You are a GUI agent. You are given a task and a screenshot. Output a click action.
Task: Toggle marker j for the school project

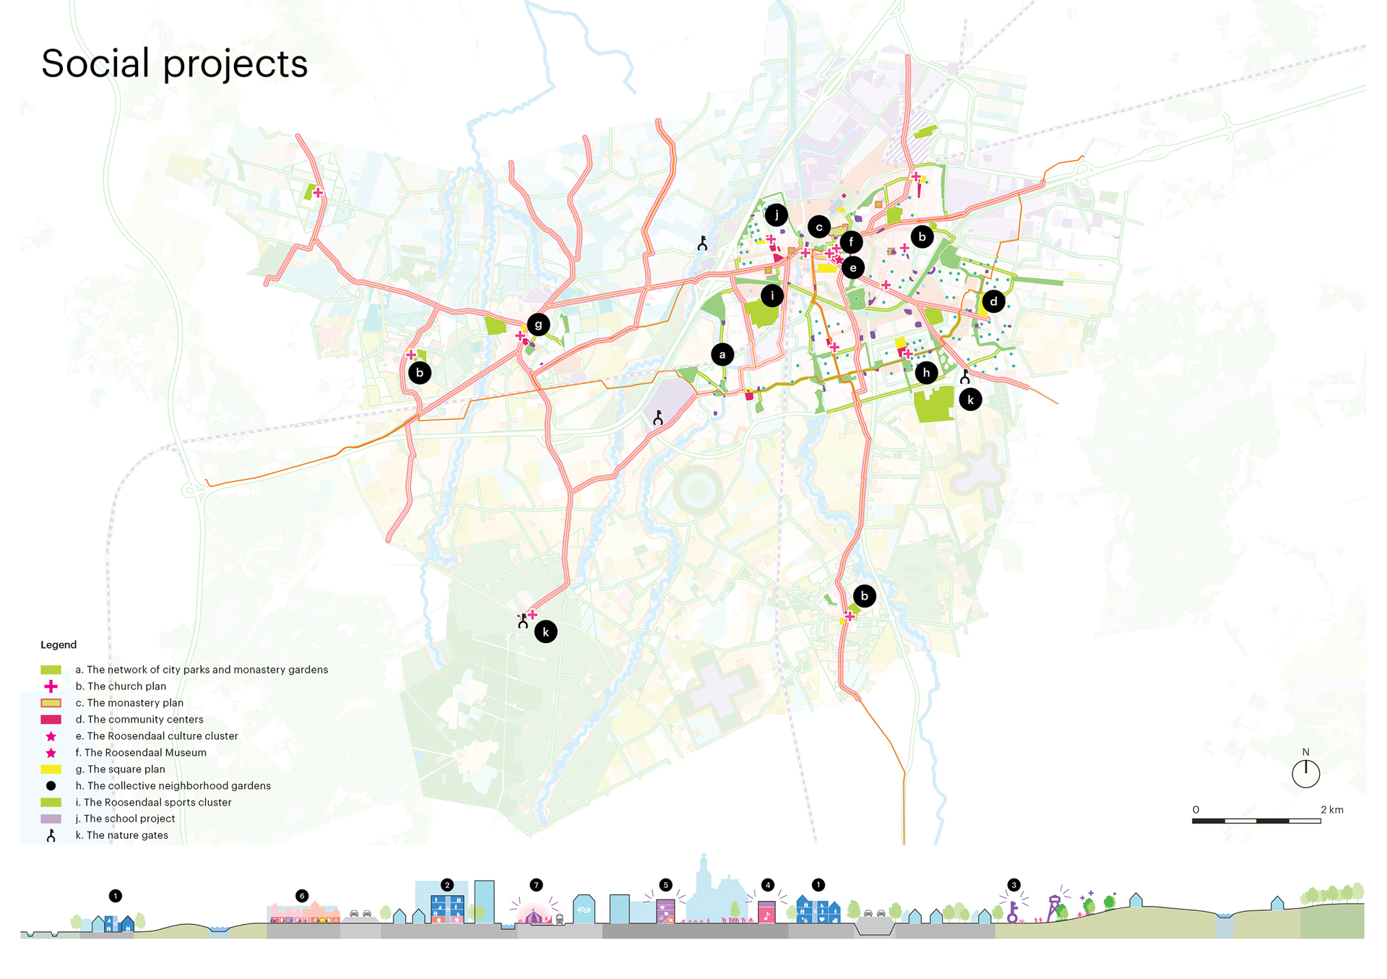[x=777, y=213]
